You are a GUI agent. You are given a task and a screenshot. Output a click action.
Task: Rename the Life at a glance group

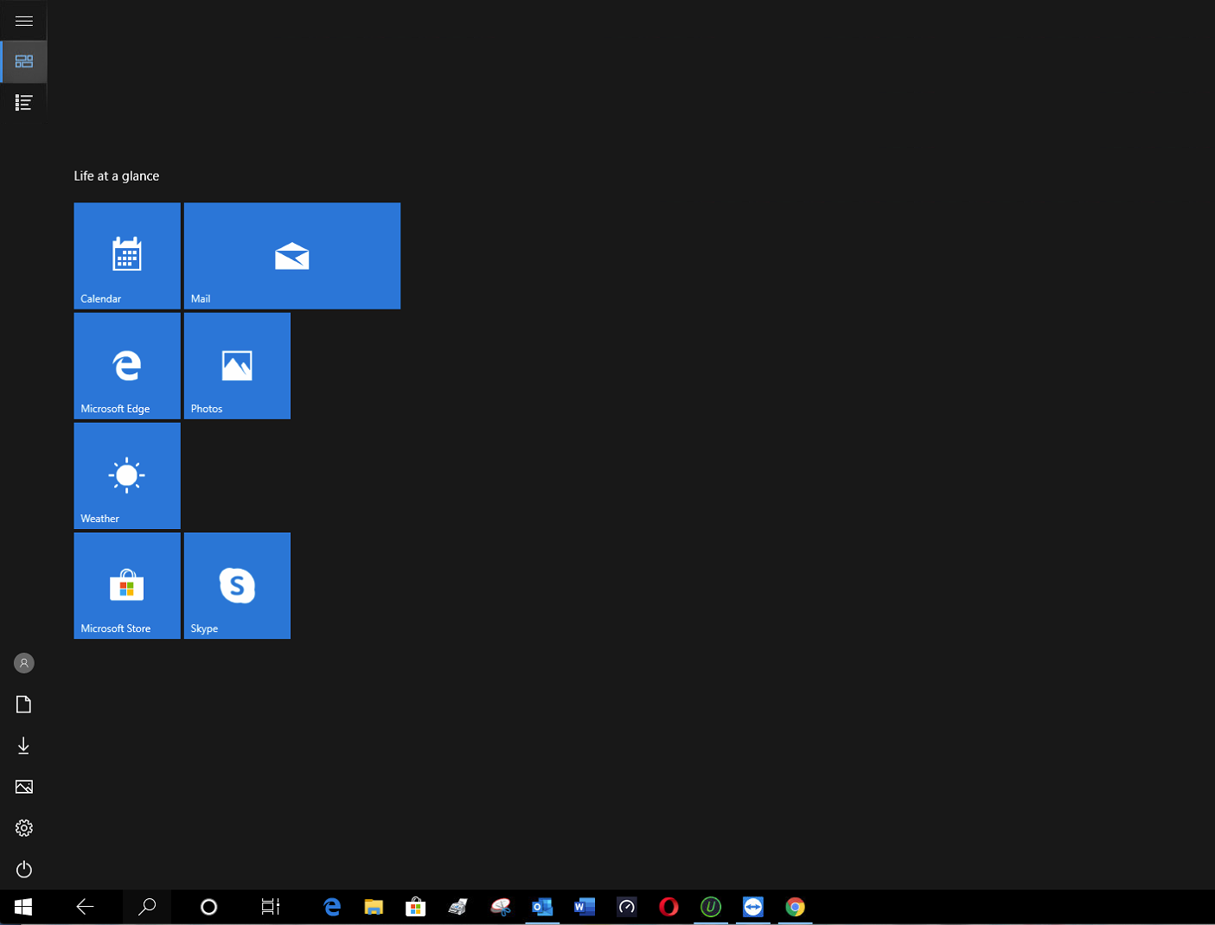coord(116,175)
